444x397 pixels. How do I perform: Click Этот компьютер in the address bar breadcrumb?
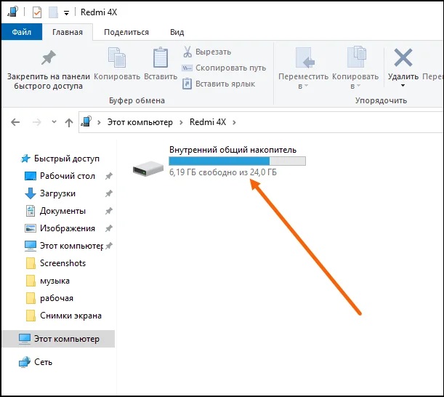[140, 122]
